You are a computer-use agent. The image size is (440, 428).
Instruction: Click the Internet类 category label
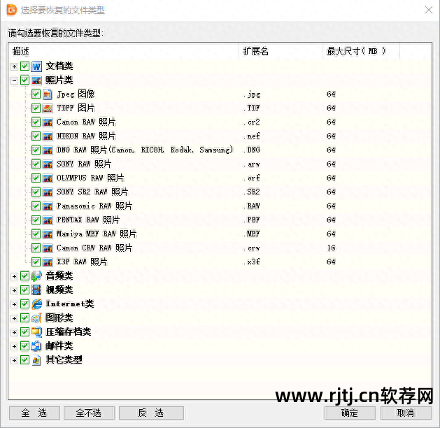coord(70,304)
